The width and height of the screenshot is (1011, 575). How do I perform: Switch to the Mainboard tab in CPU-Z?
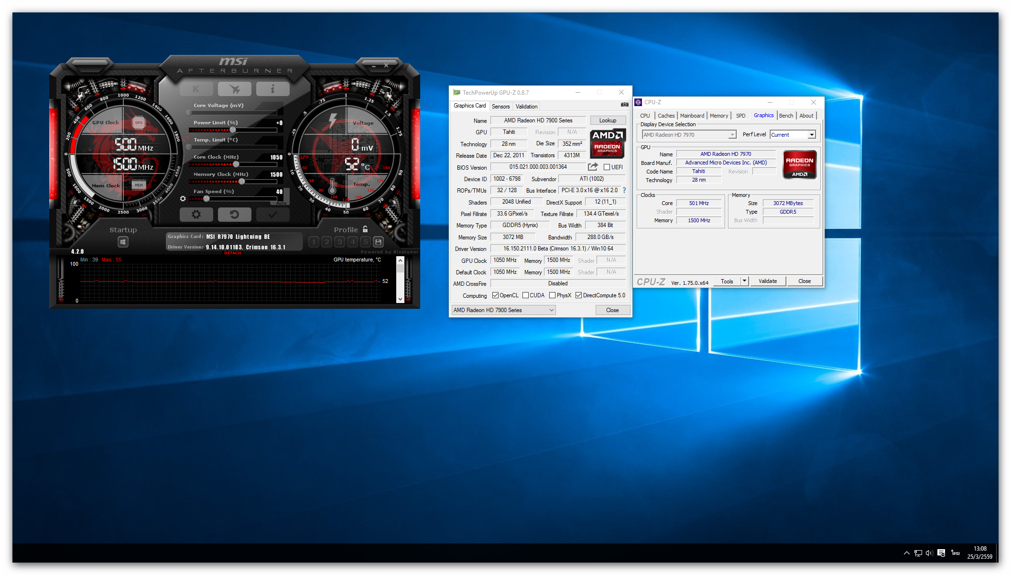pos(692,116)
